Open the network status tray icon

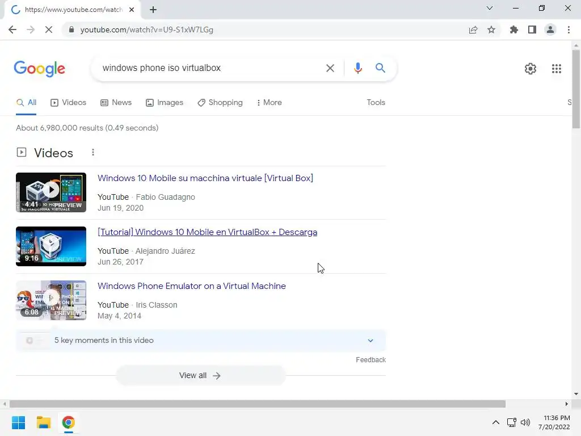[x=512, y=422]
